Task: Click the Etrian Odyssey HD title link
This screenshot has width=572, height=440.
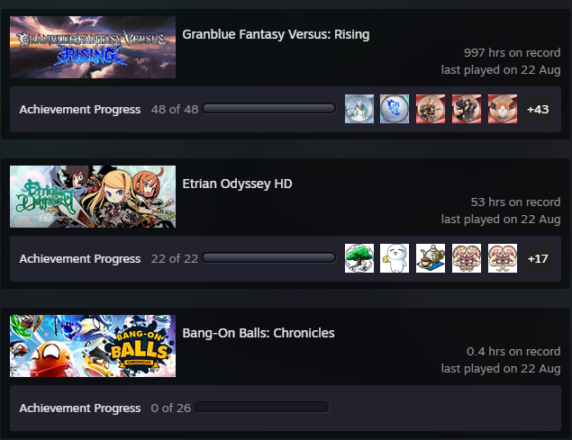Action: (x=237, y=184)
